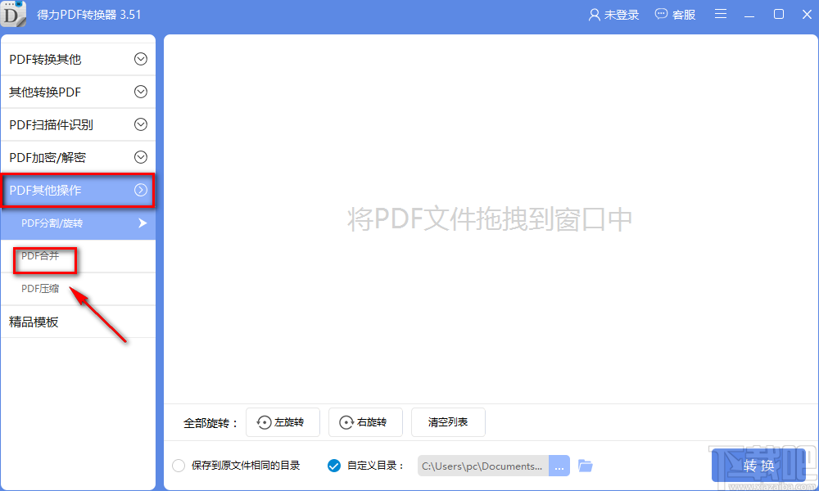
Task: Collapse PDF其他操作 chevron
Action: 141,190
